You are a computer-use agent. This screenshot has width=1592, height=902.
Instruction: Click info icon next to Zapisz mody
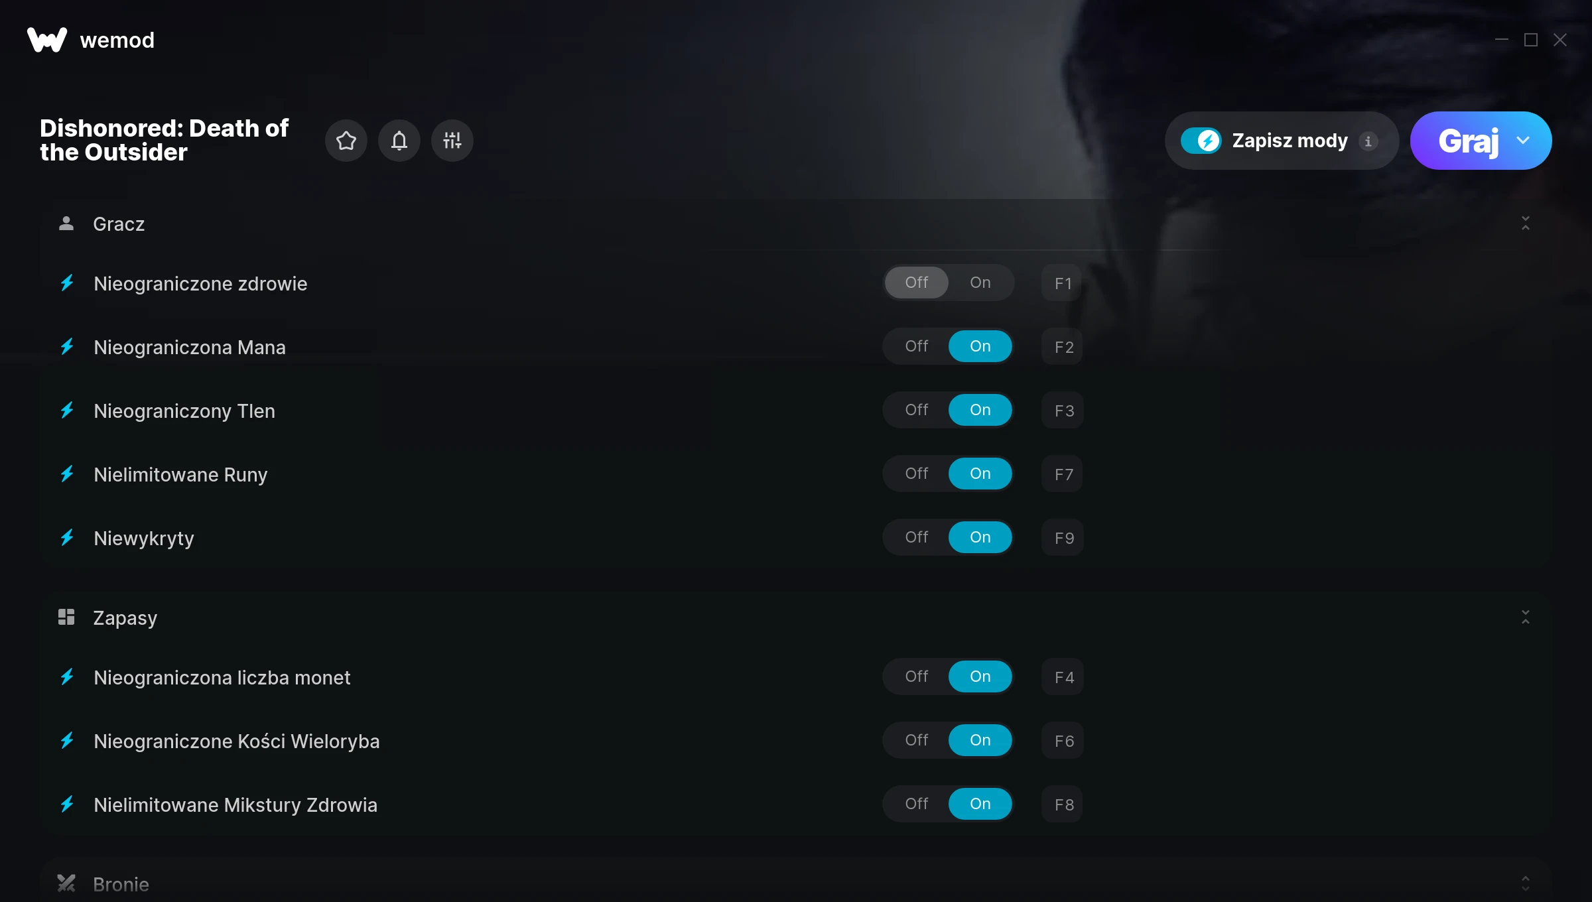pos(1368,141)
